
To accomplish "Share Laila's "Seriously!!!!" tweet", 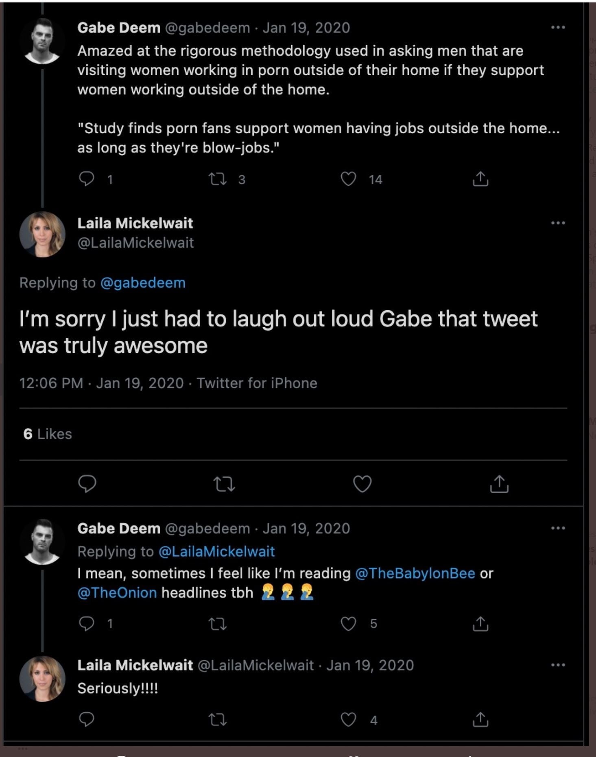I will tap(480, 720).
